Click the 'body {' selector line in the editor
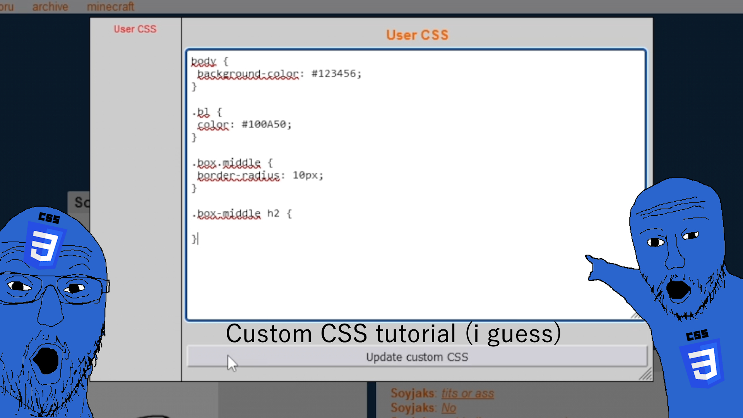The height and width of the screenshot is (418, 743). 209,61
